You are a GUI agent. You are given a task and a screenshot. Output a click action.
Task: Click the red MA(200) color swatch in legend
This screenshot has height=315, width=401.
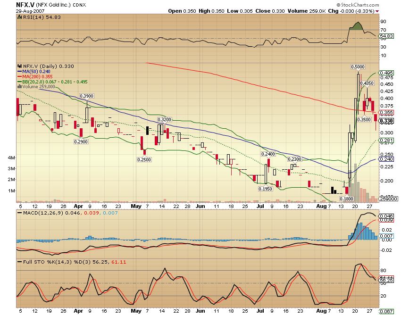coord(19,76)
